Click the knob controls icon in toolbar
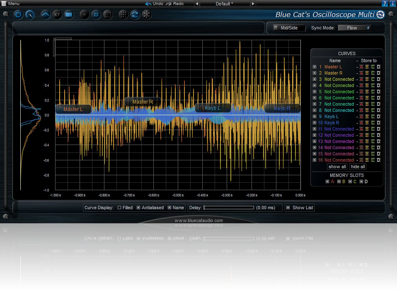This screenshot has width=397, height=290. [x=30, y=15]
